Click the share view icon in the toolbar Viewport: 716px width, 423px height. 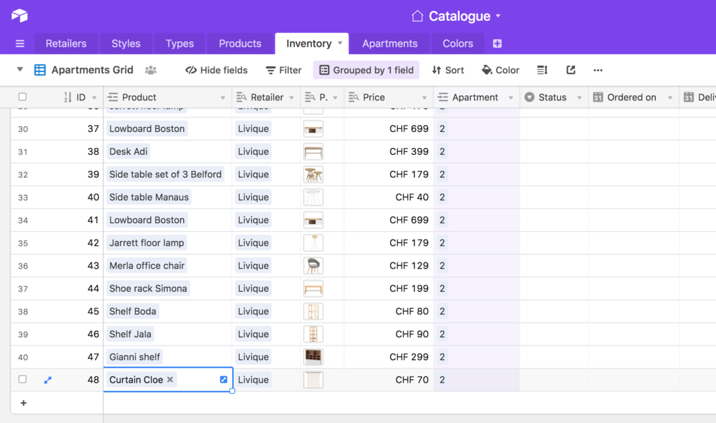click(570, 70)
